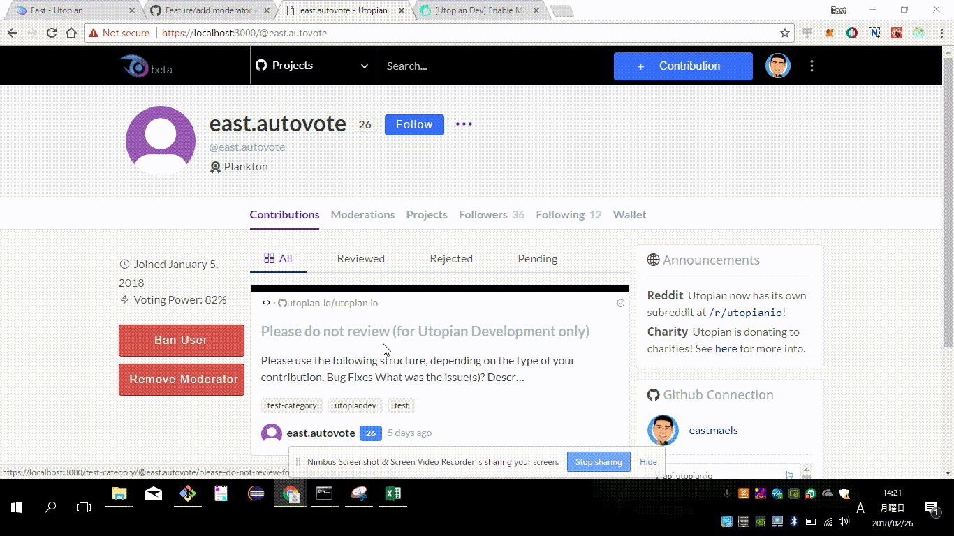Open Excel from the taskbar

393,494
